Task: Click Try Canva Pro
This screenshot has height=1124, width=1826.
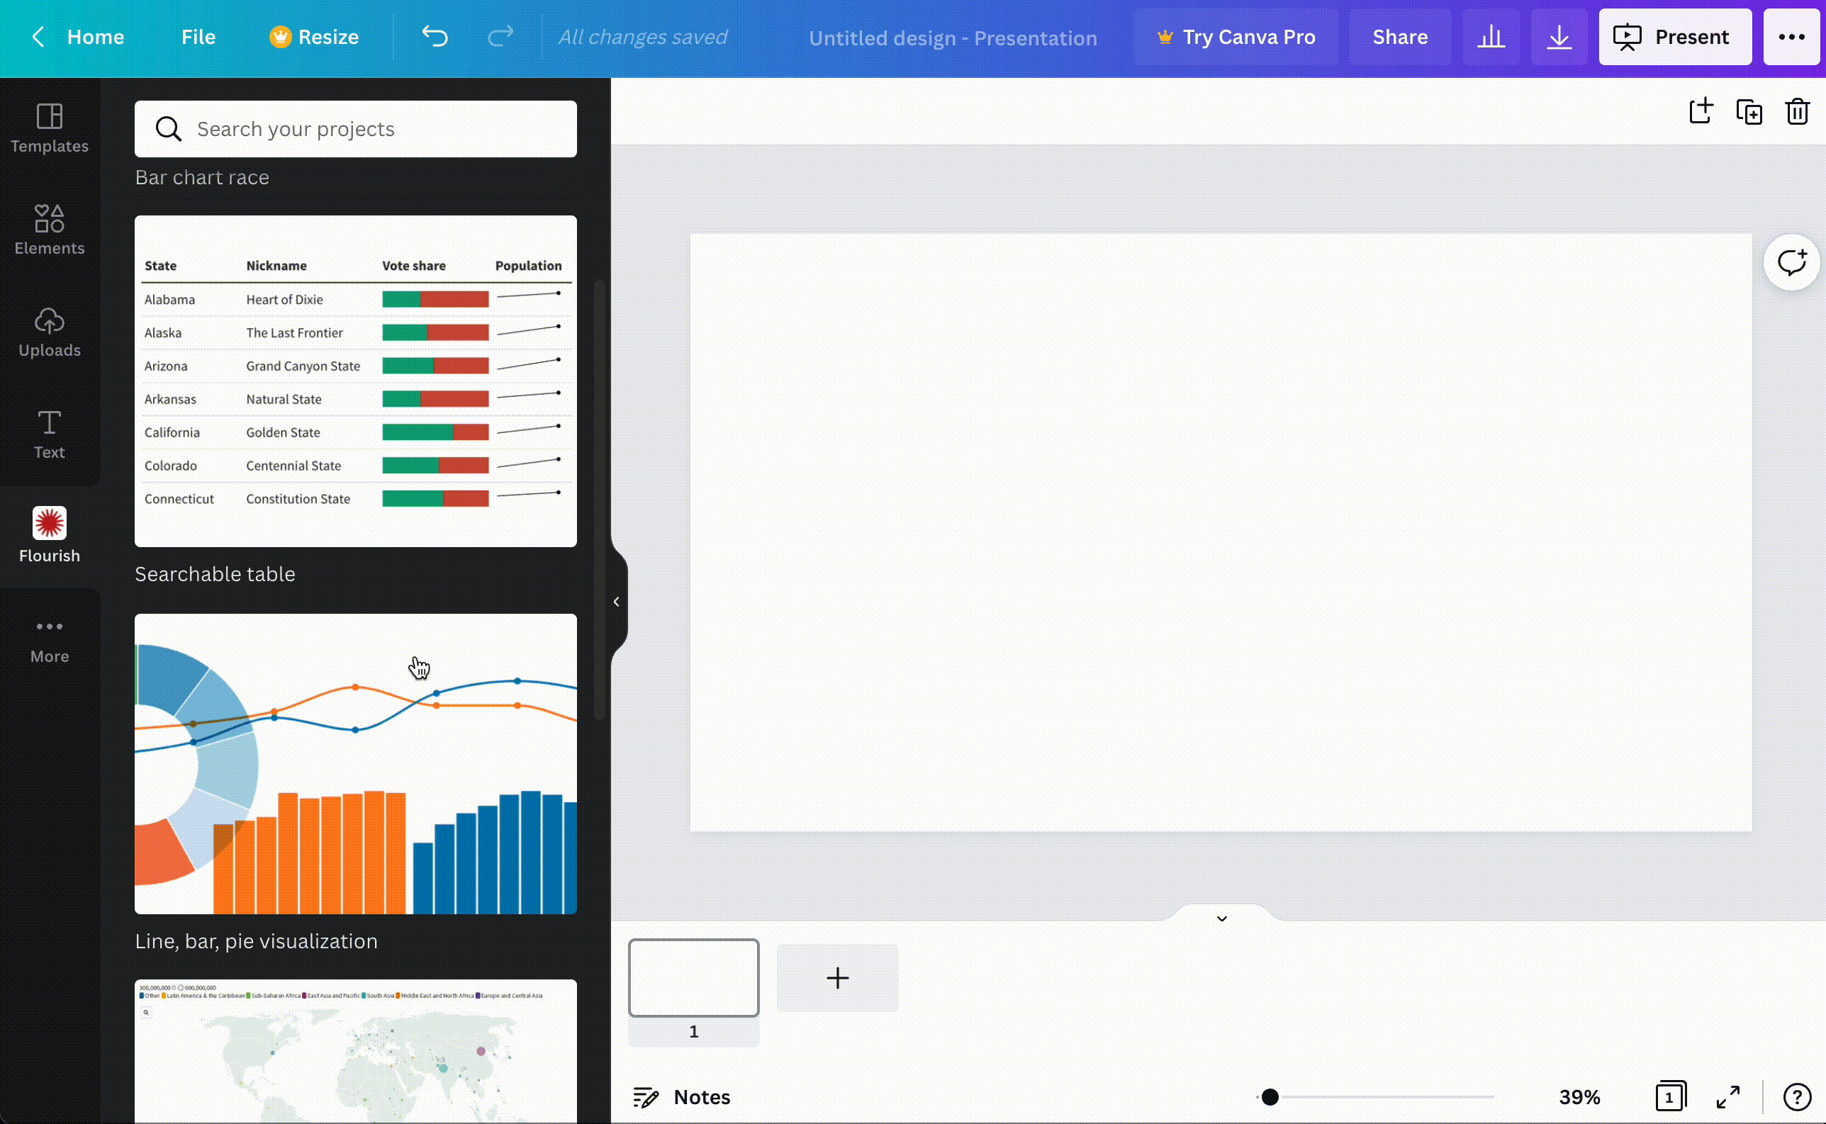Action: click(x=1236, y=36)
